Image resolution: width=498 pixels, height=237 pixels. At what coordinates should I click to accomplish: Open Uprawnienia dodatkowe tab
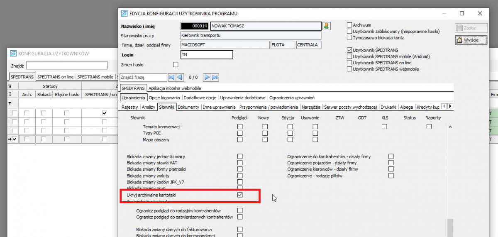click(x=243, y=98)
